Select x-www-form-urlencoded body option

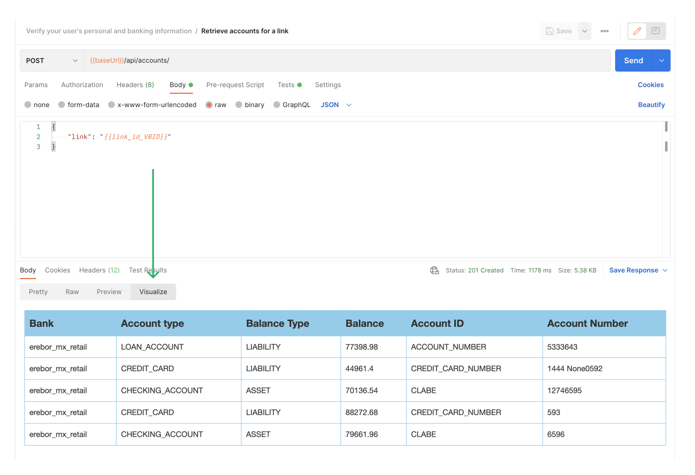point(152,105)
